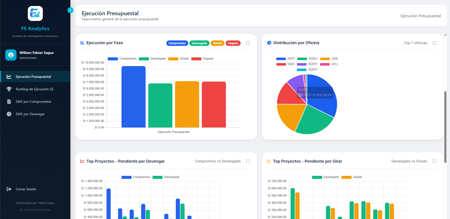Click the bar-chart icon next to Ejecución por Fase

tap(82, 43)
